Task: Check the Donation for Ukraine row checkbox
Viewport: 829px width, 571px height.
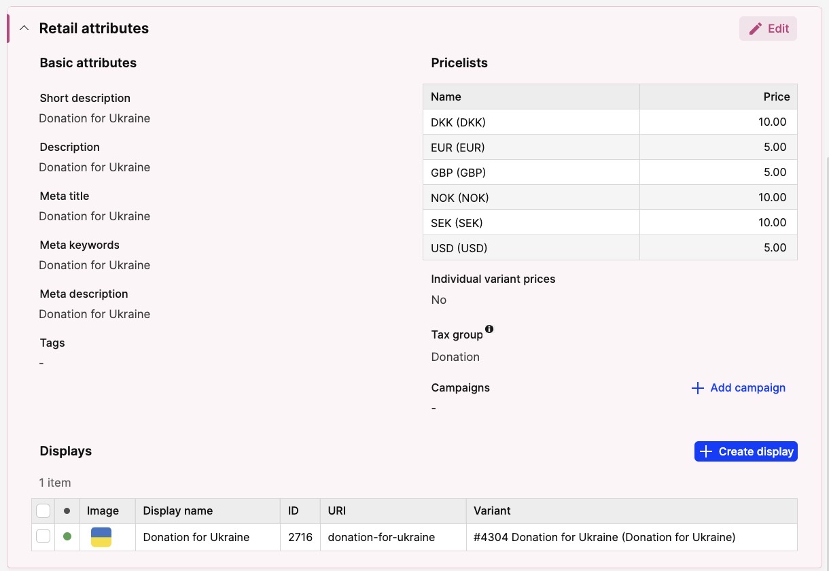Action: (43, 537)
